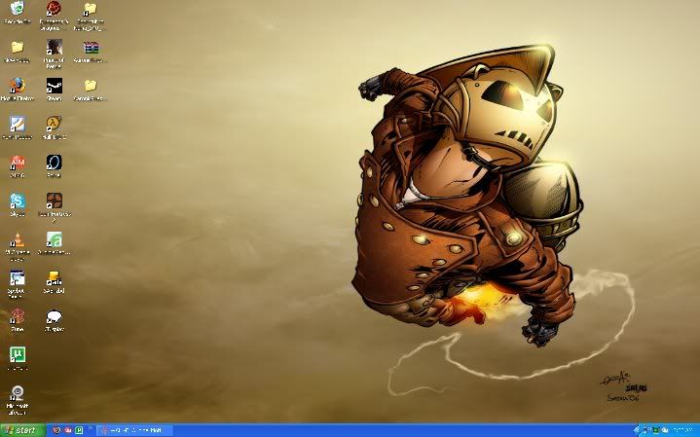Open the AIM messenger icon
Image resolution: width=700 pixels, height=437 pixels.
point(18,167)
